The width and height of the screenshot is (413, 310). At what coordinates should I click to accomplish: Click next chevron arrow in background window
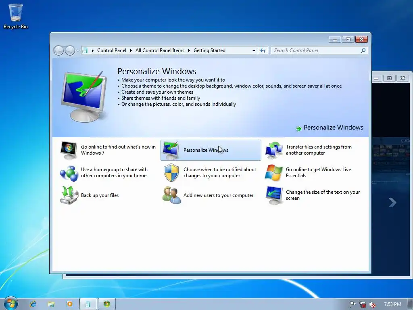[x=392, y=203]
